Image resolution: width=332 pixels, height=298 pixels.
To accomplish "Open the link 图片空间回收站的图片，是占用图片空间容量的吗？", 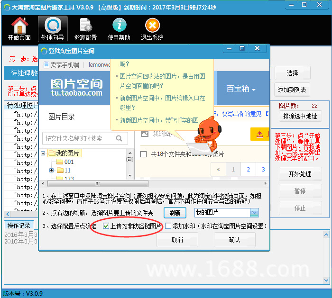I will pos(162,81).
